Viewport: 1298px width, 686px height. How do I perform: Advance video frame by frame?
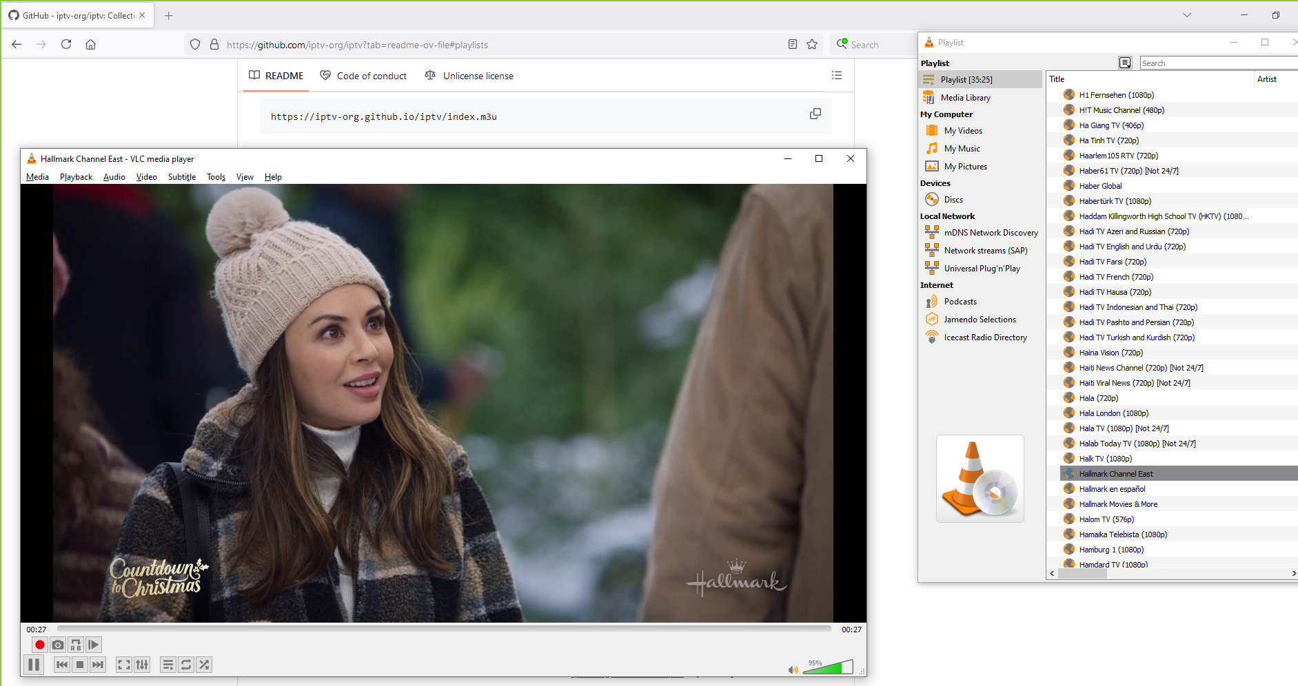pos(94,645)
